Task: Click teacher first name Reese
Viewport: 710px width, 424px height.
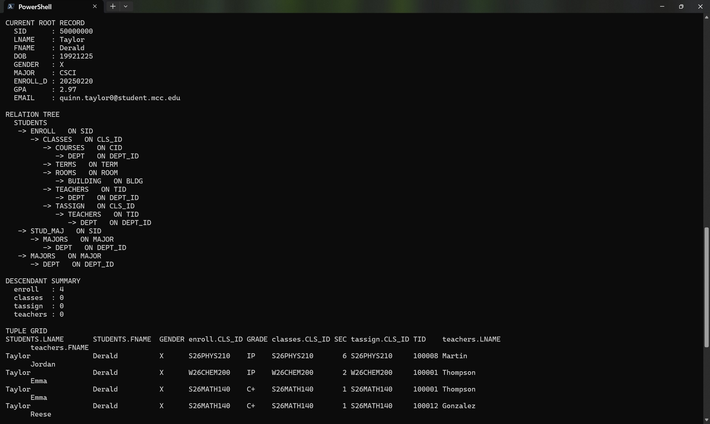Action: 41,414
